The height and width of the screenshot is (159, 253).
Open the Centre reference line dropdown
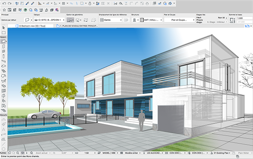tap(110, 20)
